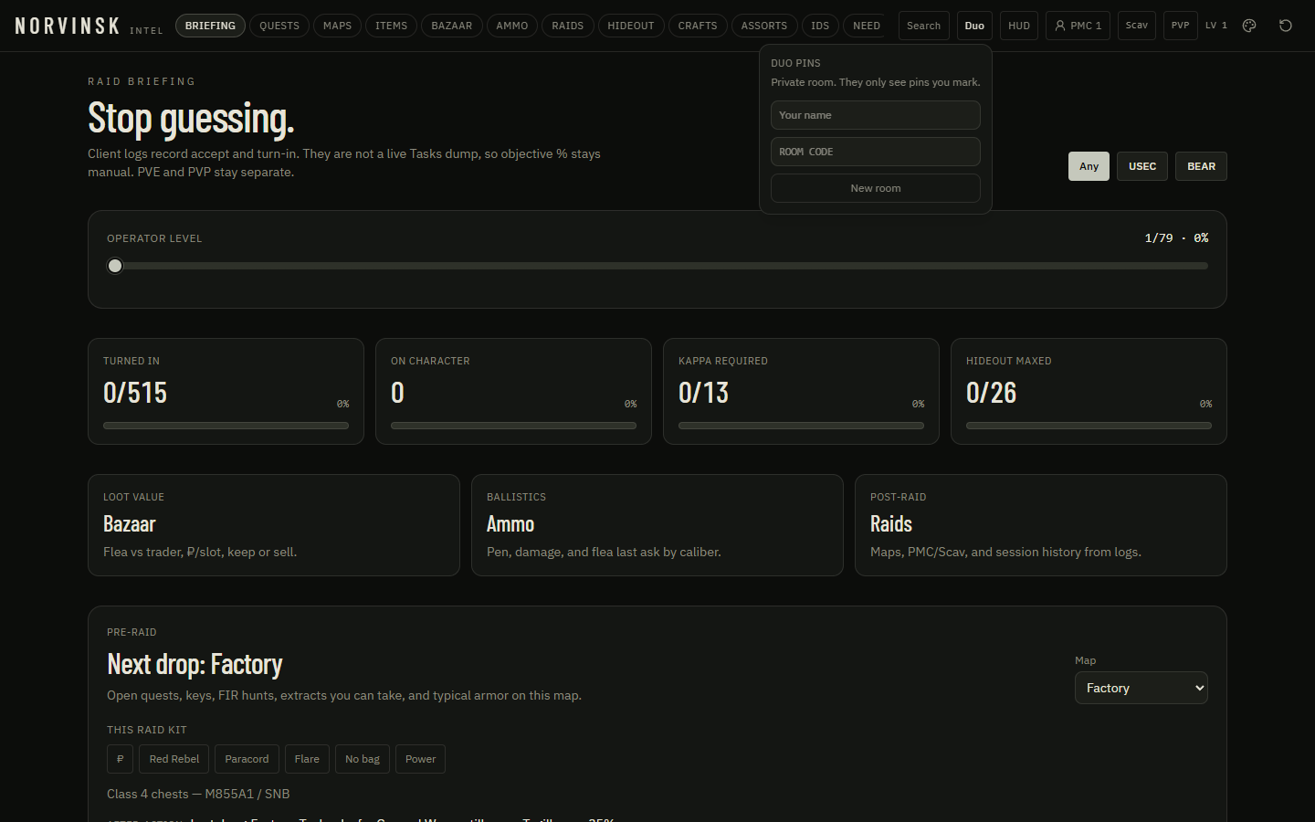Select the Briefing tab
The height and width of the screenshot is (822, 1315).
(210, 26)
